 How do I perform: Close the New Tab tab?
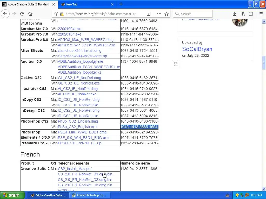pyautogui.click(x=112, y=4)
